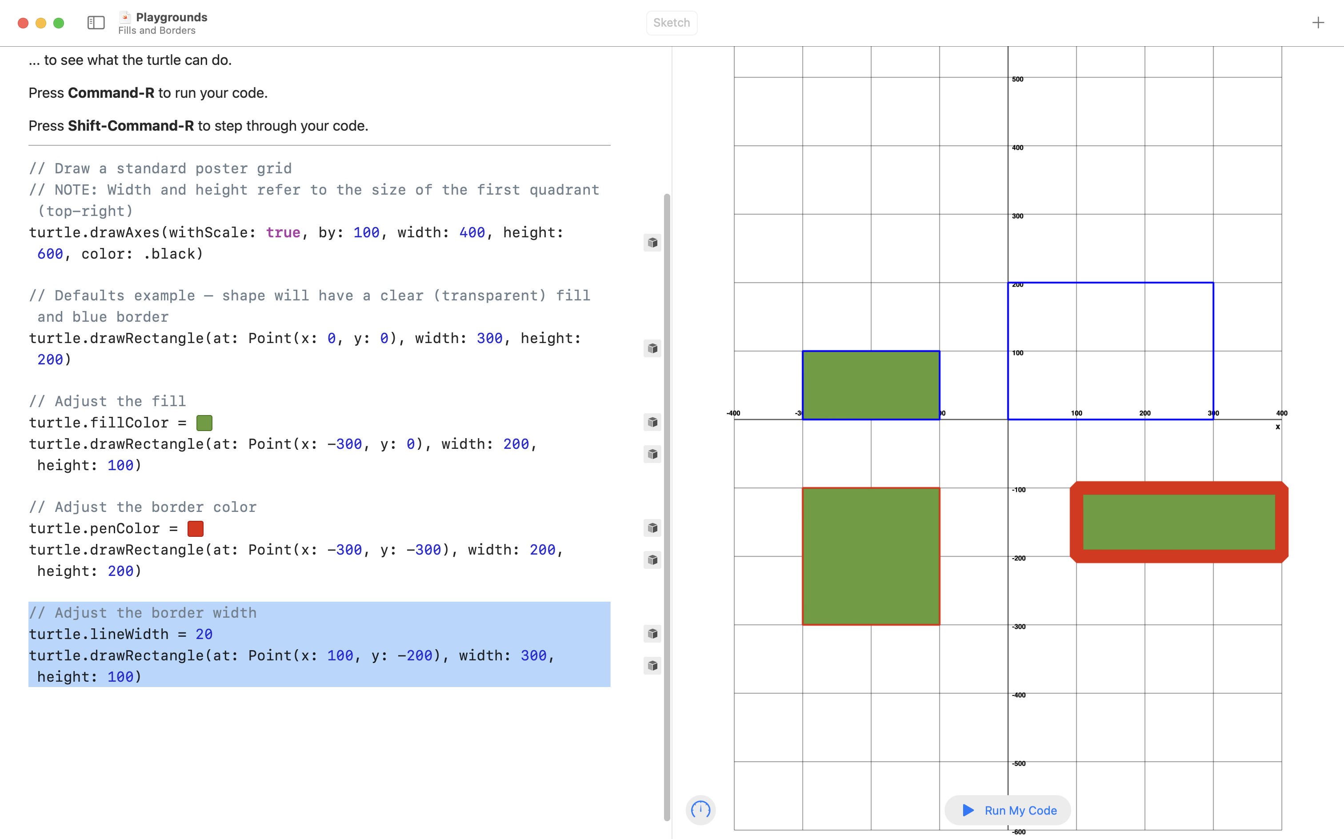
Task: Click the green macOS fullscreen button
Action: click(59, 23)
